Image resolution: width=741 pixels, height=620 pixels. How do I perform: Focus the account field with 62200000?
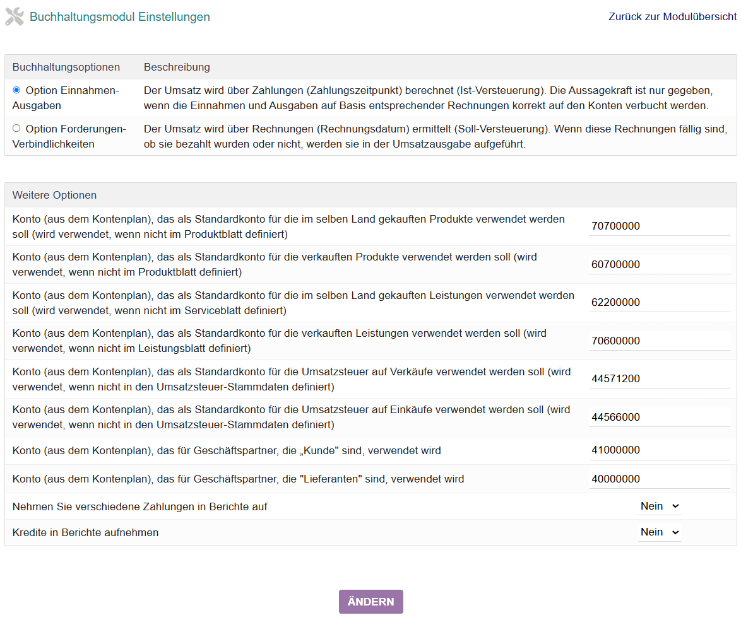[659, 302]
